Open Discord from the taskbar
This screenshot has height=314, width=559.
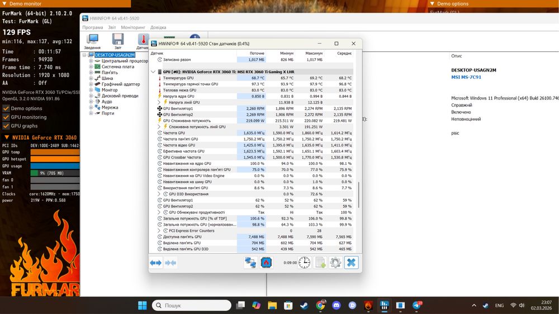[336, 306]
